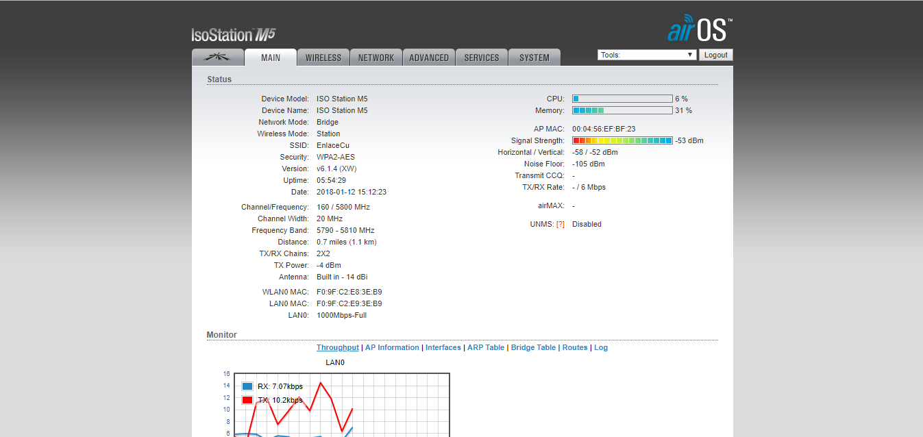The image size is (923, 437).
Task: Click the blue RX legend icon
Action: (247, 386)
